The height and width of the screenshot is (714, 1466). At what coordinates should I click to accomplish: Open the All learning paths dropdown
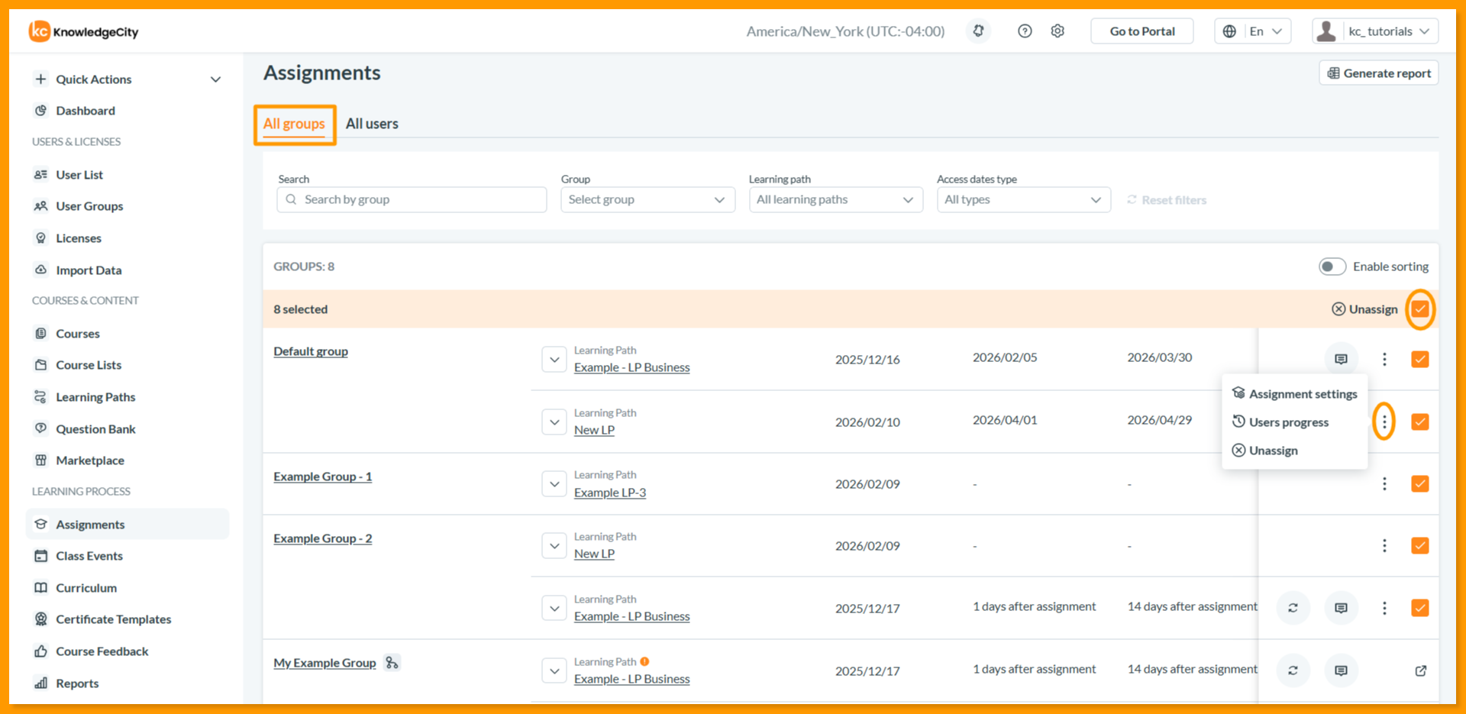835,200
